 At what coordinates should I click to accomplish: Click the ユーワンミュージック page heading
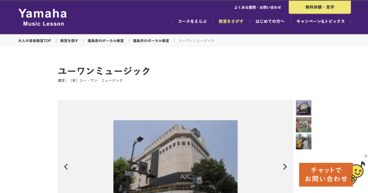(104, 71)
